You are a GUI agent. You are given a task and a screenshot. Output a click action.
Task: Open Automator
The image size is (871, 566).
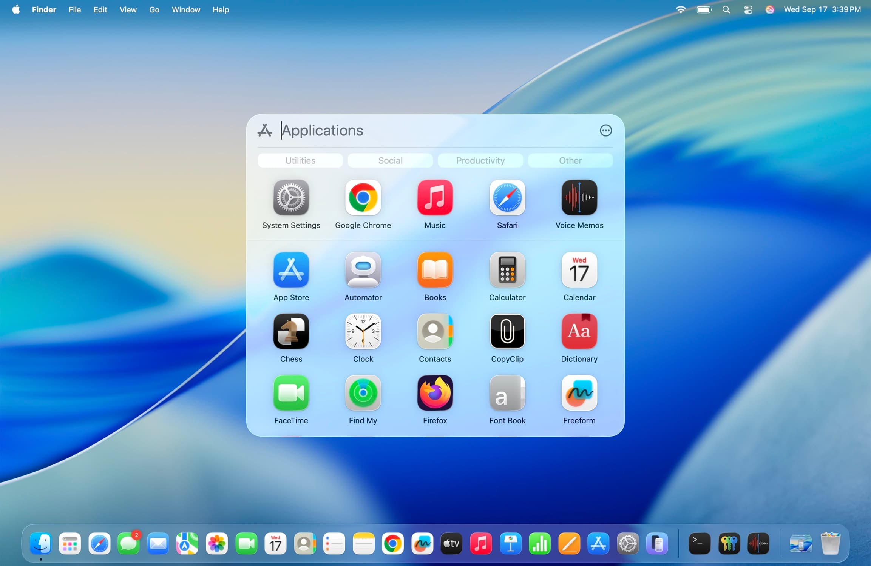(363, 270)
